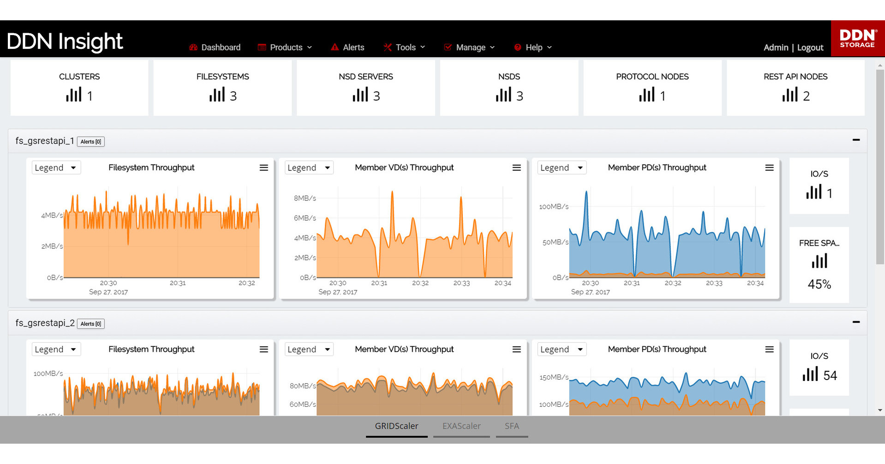Open hamburger menu on fs_gsrestapi_1 Filesystem Throughput chart
Screen dimensions: 885x464
[x=263, y=168]
